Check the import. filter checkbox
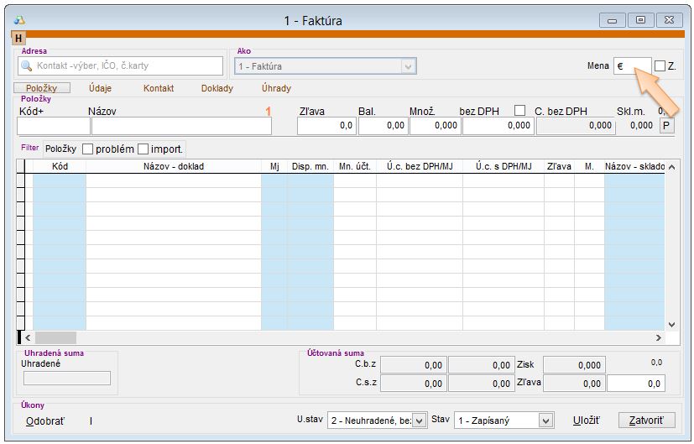This screenshot has height=444, width=694. point(143,149)
